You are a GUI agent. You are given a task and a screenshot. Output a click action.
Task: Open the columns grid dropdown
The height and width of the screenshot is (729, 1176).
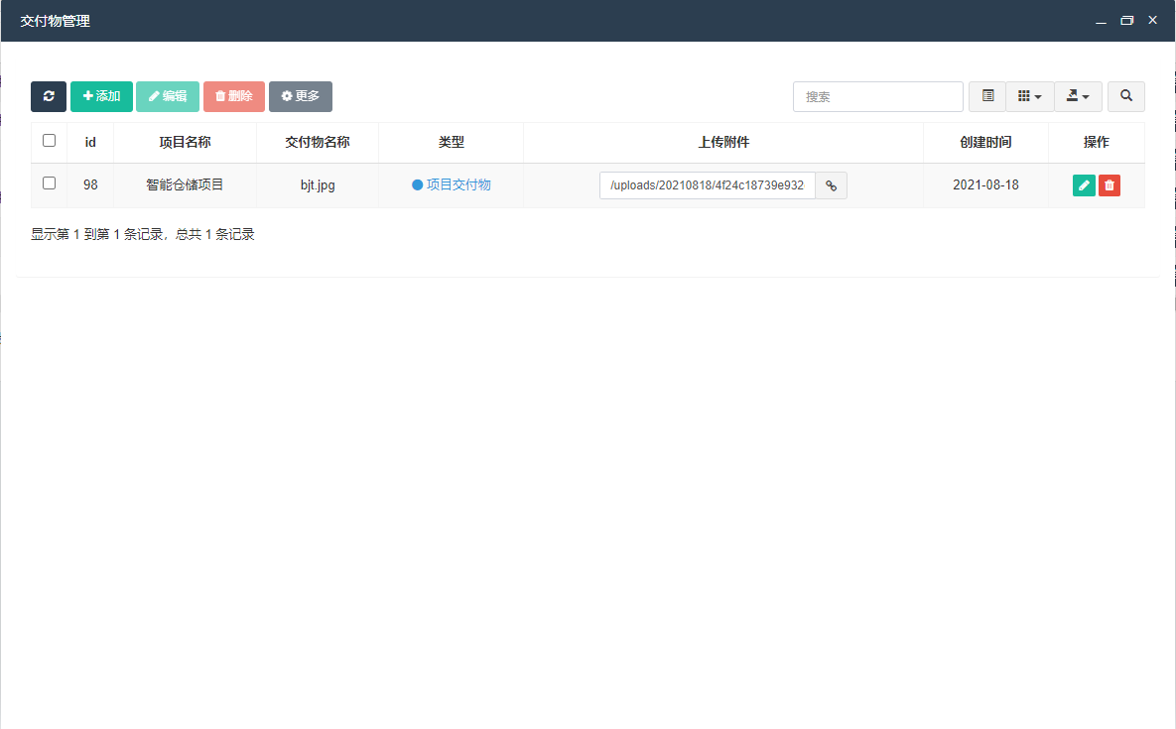(1030, 96)
